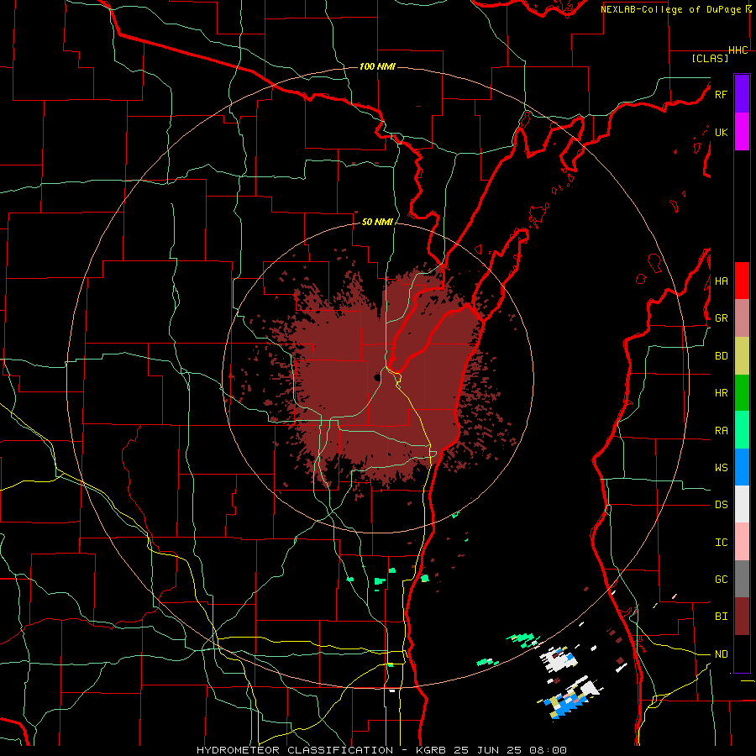Click the UK magenta legend swatch

[742, 132]
